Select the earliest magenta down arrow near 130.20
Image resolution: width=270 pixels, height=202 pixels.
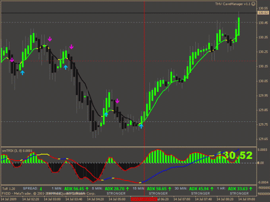[x=12, y=60]
